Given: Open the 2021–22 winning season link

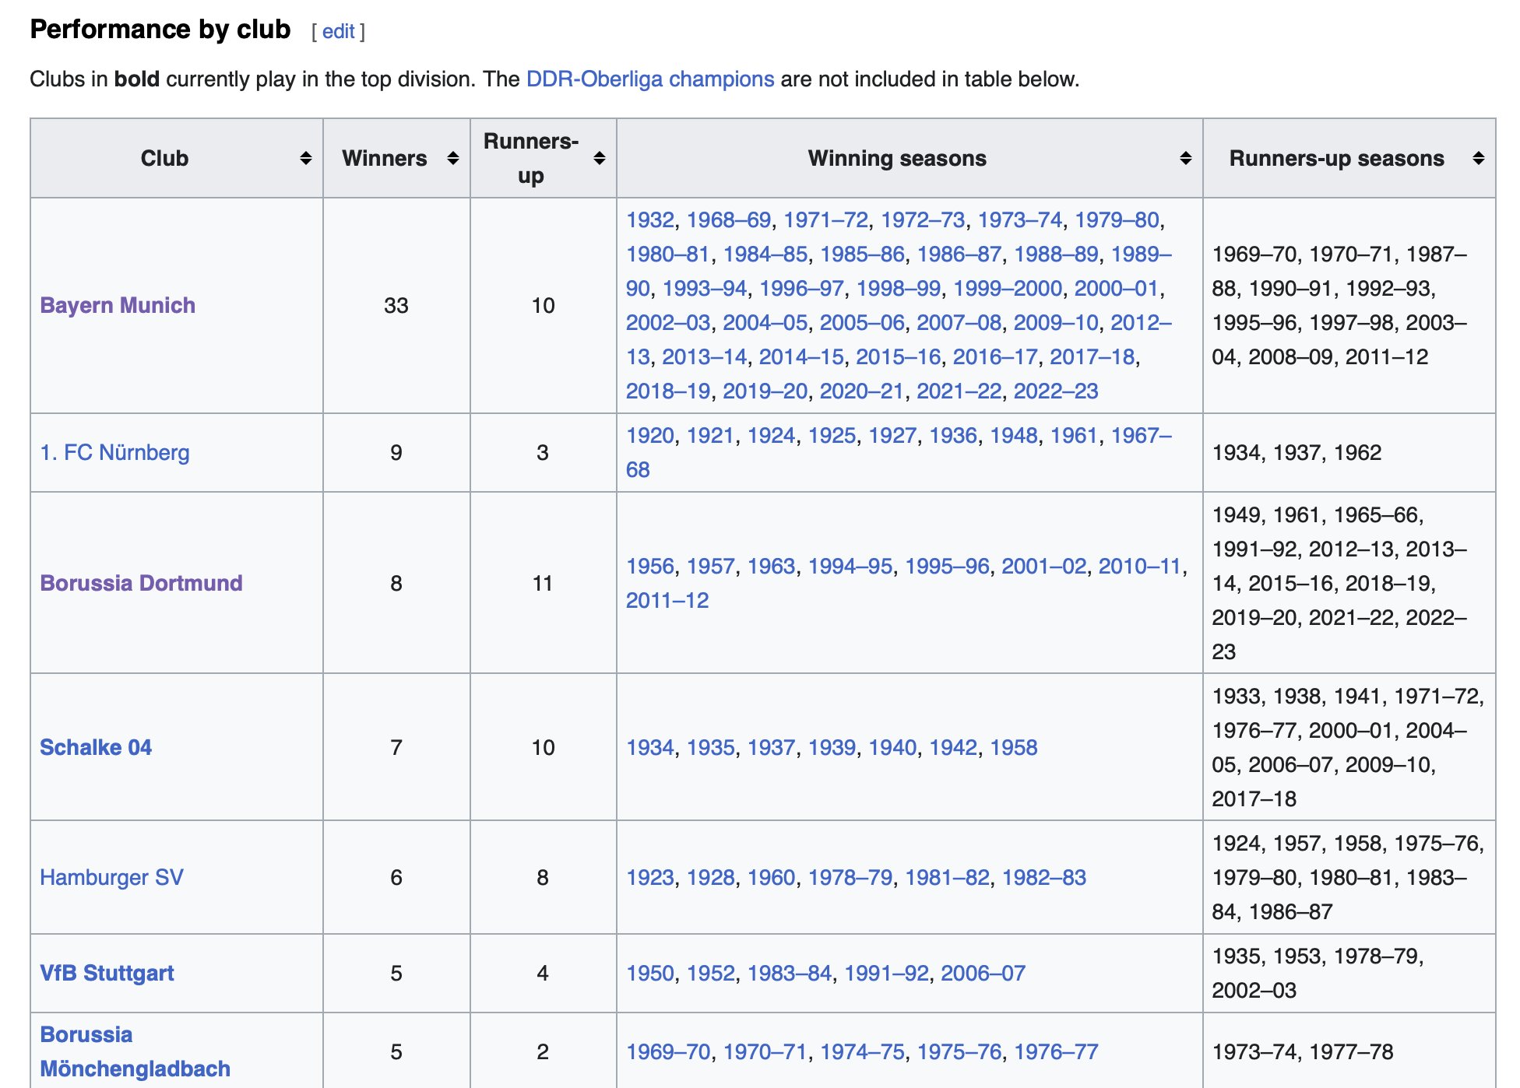Looking at the screenshot, I should tap(959, 391).
